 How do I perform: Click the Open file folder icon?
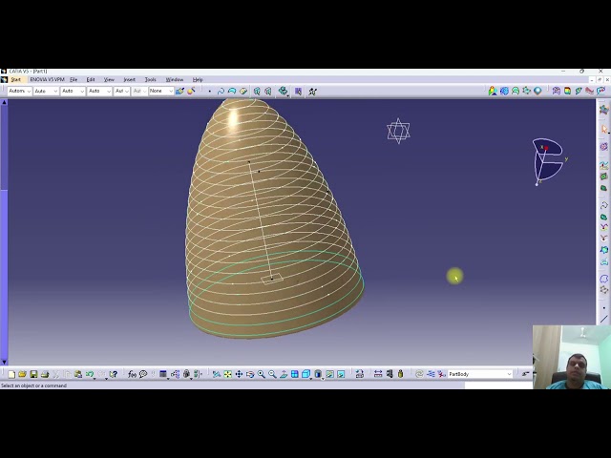22,374
